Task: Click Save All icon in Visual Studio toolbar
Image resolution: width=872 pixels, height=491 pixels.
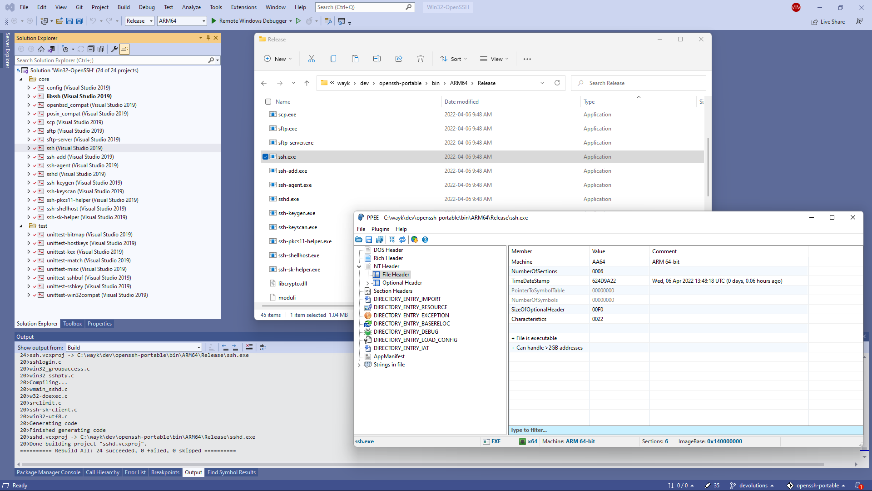Action: coord(79,21)
